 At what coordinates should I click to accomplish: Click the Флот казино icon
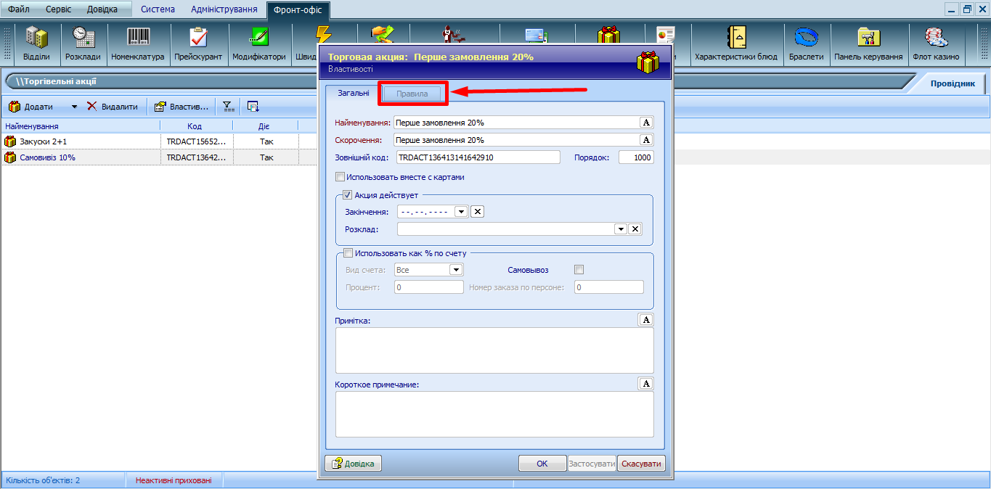935,44
